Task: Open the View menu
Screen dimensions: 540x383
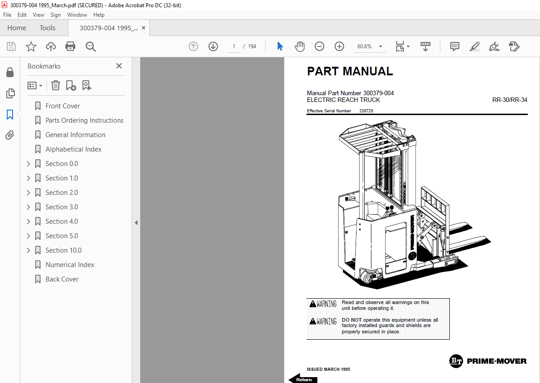Action: tap(38, 15)
